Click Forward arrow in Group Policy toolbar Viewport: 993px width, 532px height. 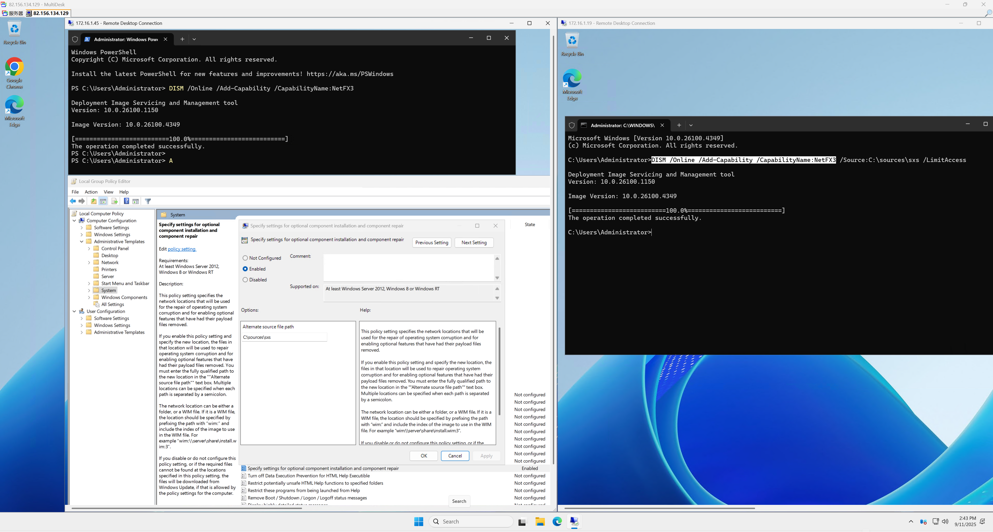point(82,201)
